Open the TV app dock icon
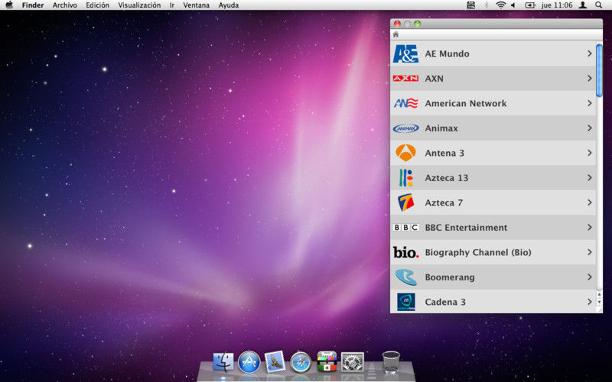612x382 pixels. (x=327, y=361)
